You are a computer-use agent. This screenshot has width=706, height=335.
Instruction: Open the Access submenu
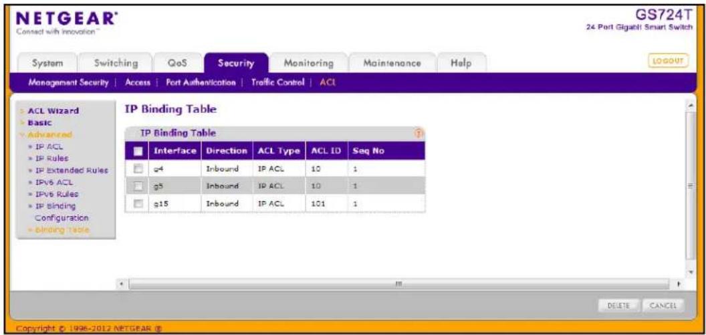click(x=137, y=83)
